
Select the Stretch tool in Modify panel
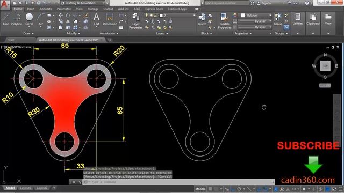tap(60, 27)
